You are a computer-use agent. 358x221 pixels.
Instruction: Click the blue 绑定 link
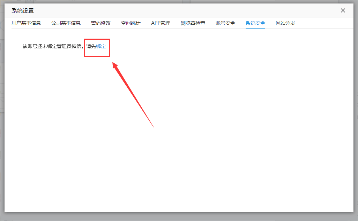(101, 46)
